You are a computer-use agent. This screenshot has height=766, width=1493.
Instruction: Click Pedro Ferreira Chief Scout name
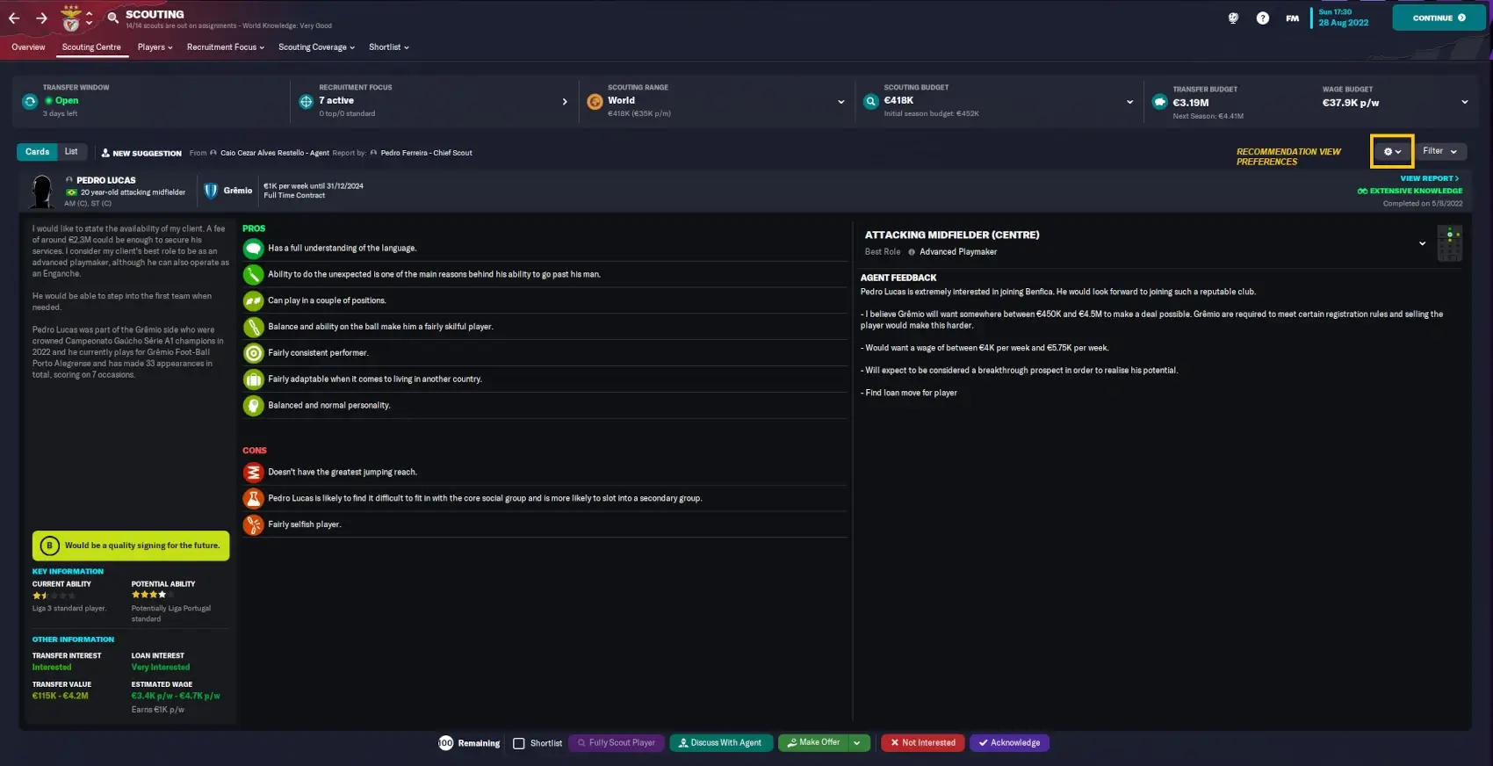pos(426,153)
